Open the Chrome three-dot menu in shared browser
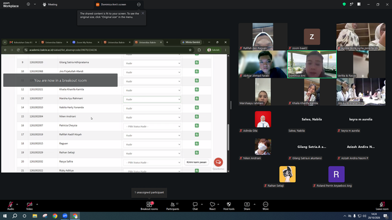The height and width of the screenshot is (220, 392). (x=225, y=50)
